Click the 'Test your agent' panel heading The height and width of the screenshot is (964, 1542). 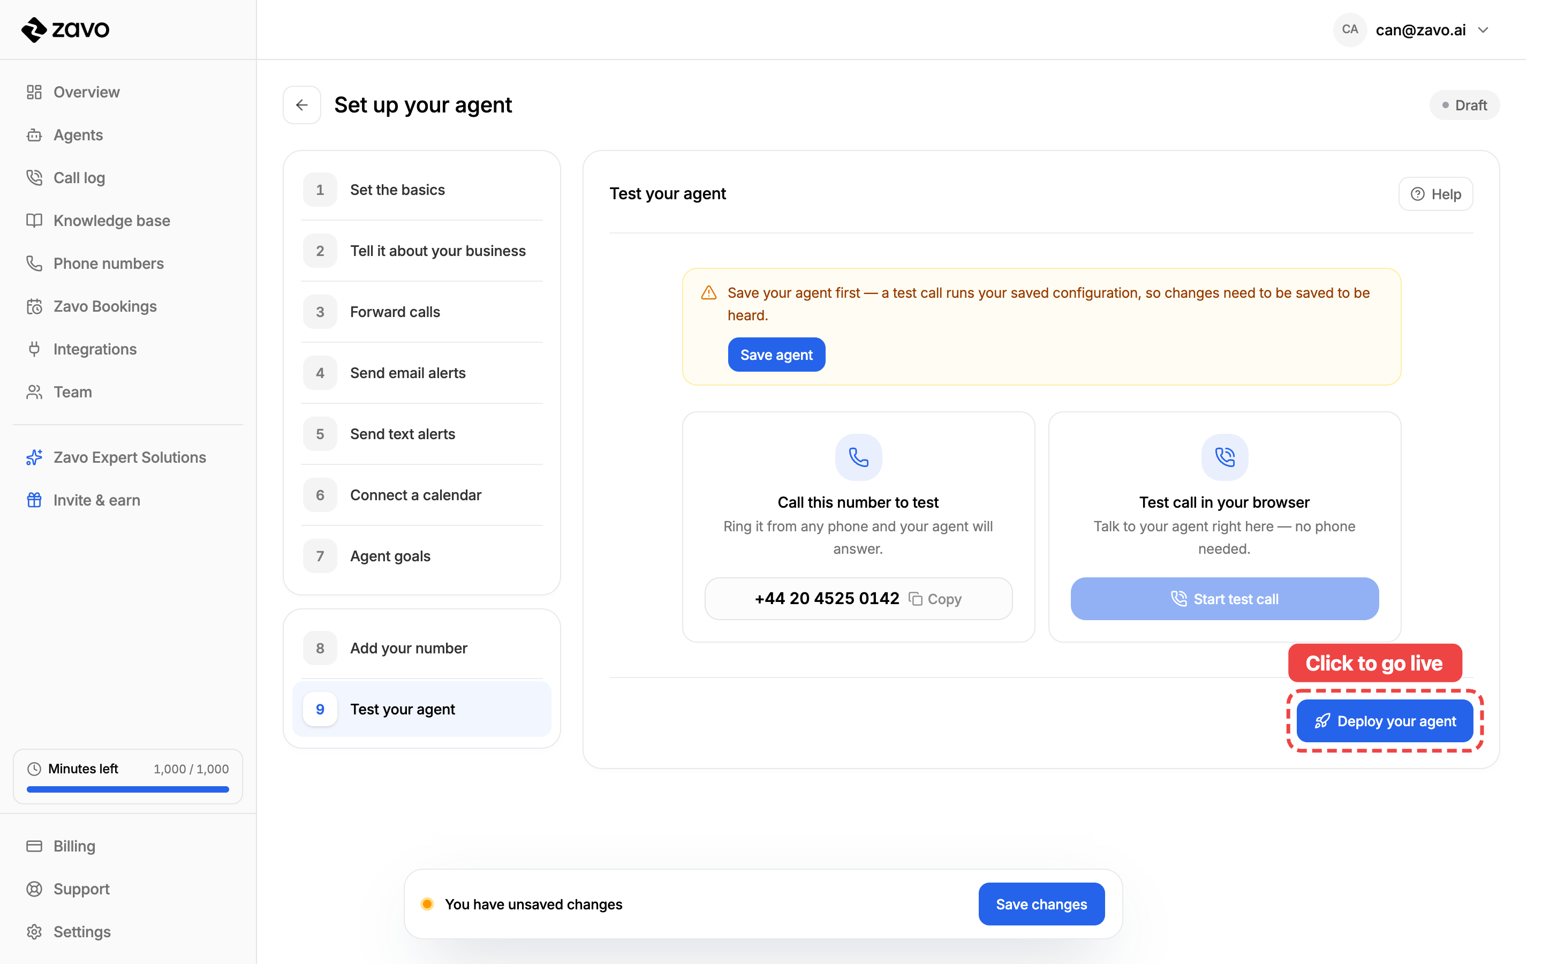[667, 193]
